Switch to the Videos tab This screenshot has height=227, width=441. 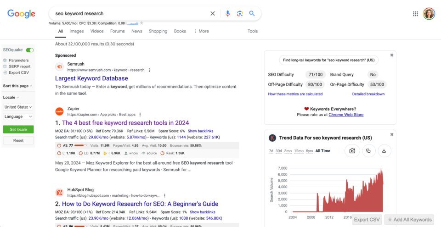[x=97, y=31]
